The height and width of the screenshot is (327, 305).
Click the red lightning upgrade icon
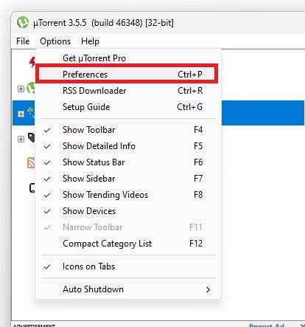pyautogui.click(x=32, y=62)
